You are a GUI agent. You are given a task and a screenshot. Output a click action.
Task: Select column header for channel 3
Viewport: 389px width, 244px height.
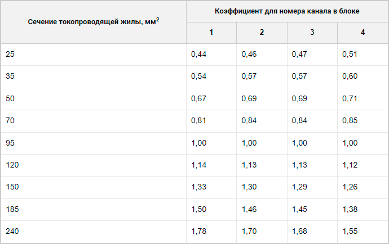tap(312, 32)
